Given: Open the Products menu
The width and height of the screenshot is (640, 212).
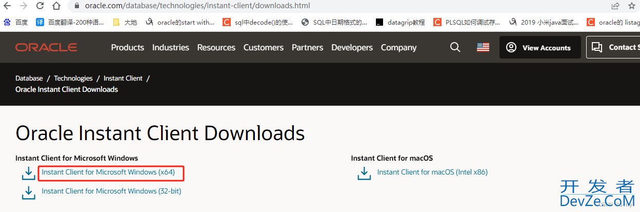Looking at the screenshot, I should tap(128, 47).
